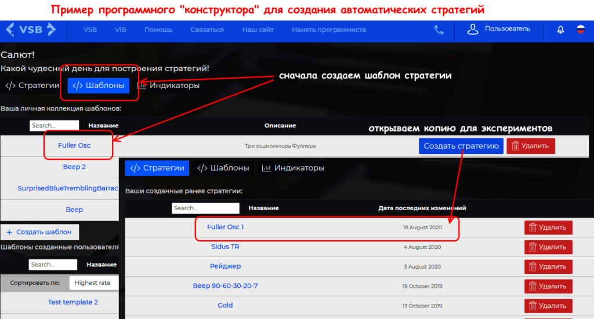
Task: Switch to lower panel Индикаторы tab
Action: click(x=293, y=168)
